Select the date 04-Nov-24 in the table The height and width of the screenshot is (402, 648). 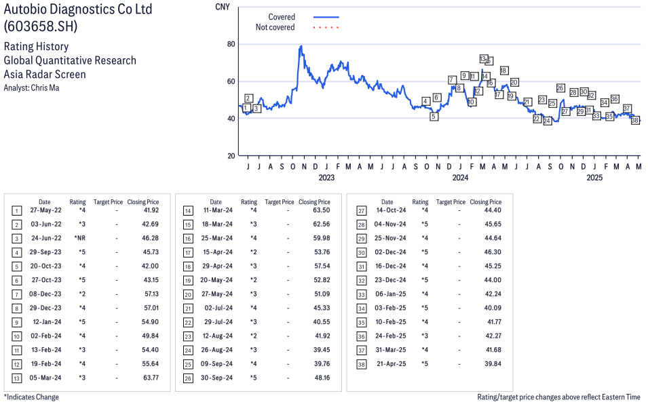point(390,224)
